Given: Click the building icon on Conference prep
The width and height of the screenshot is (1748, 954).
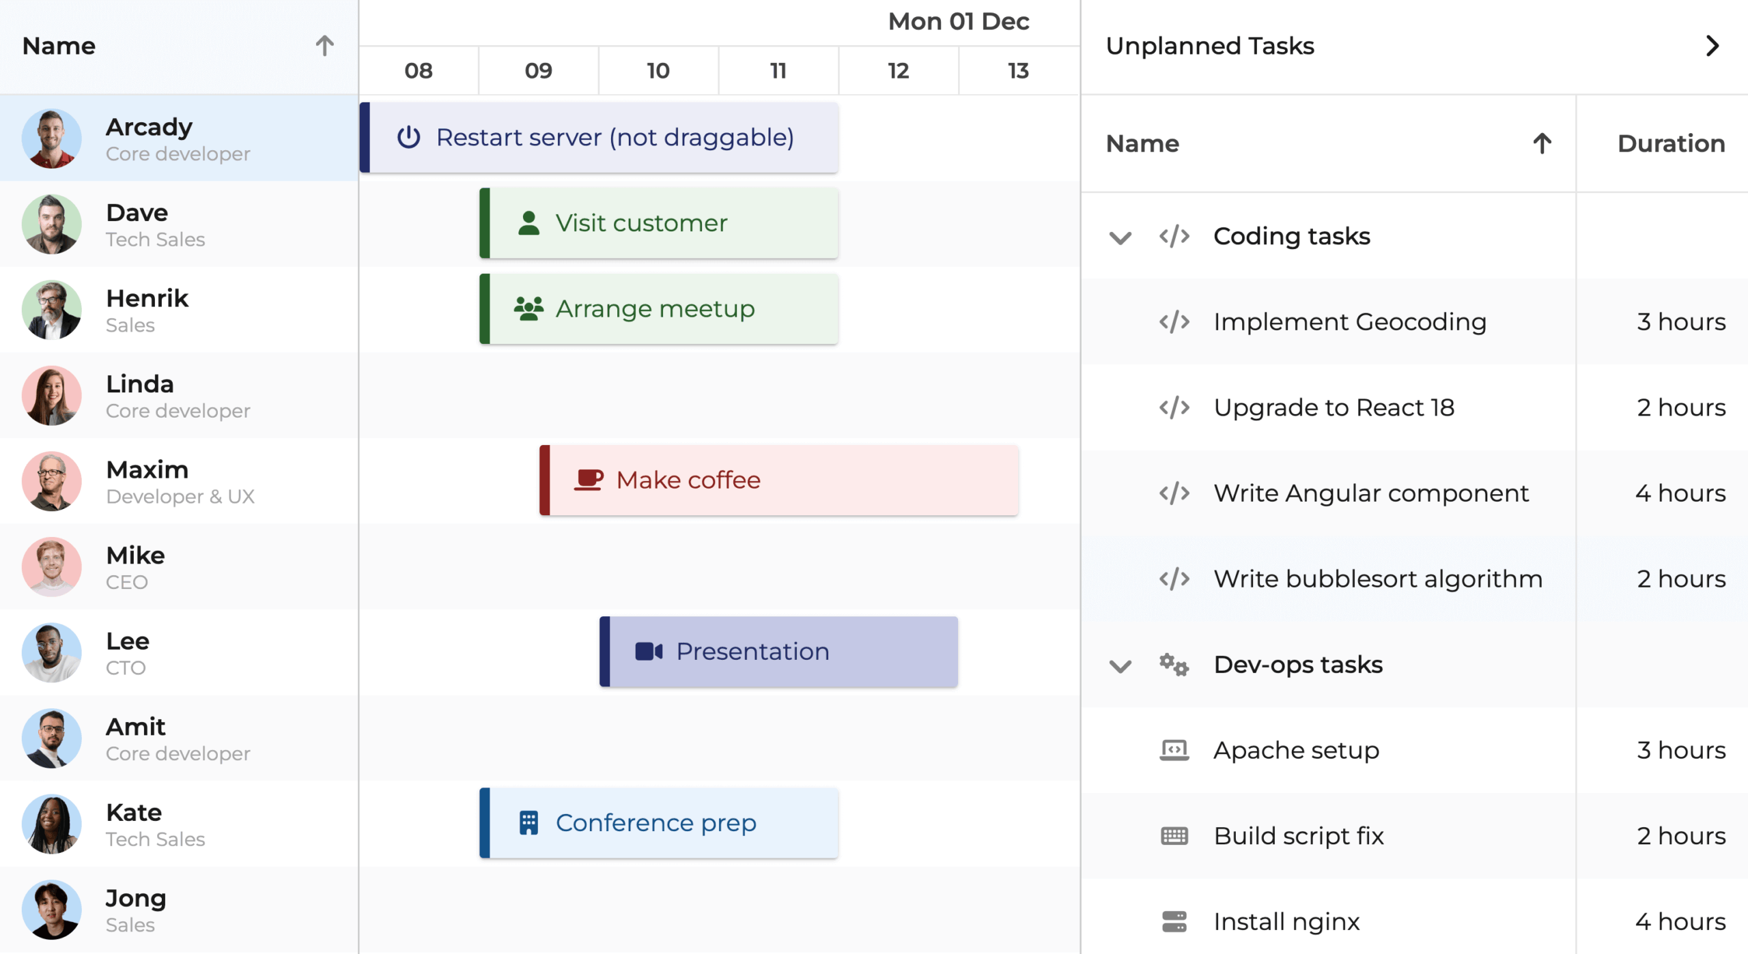Looking at the screenshot, I should pyautogui.click(x=528, y=822).
